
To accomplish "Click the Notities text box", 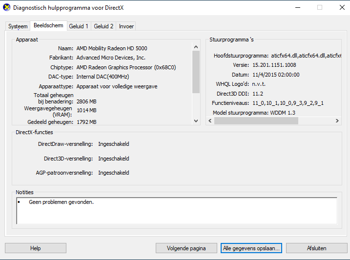I will [177, 211].
